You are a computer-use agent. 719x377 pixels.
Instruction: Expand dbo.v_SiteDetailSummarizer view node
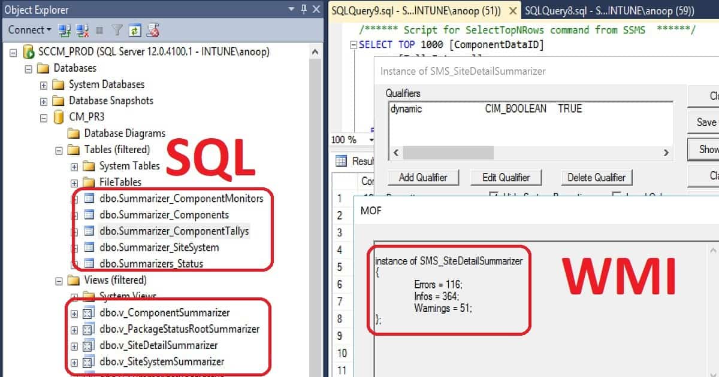click(74, 345)
